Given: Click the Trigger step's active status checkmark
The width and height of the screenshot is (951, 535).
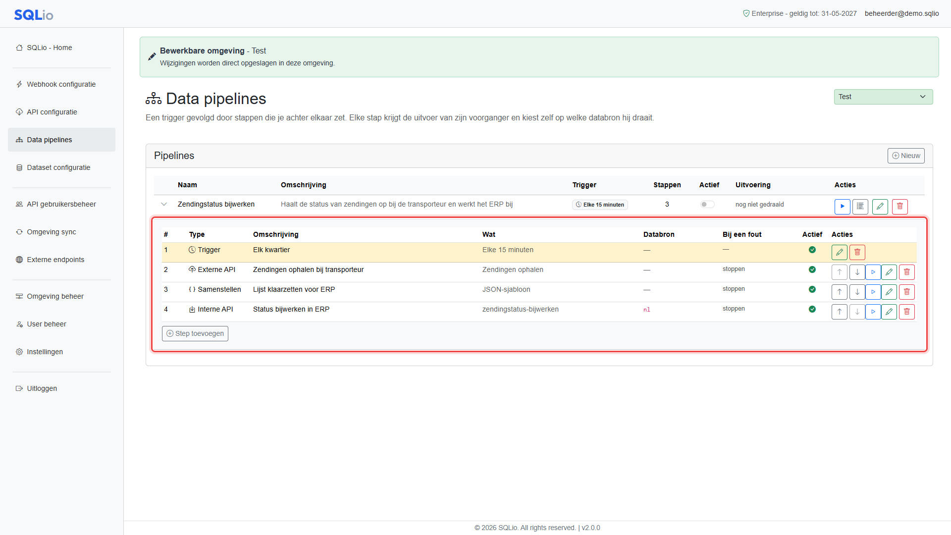Looking at the screenshot, I should (812, 250).
